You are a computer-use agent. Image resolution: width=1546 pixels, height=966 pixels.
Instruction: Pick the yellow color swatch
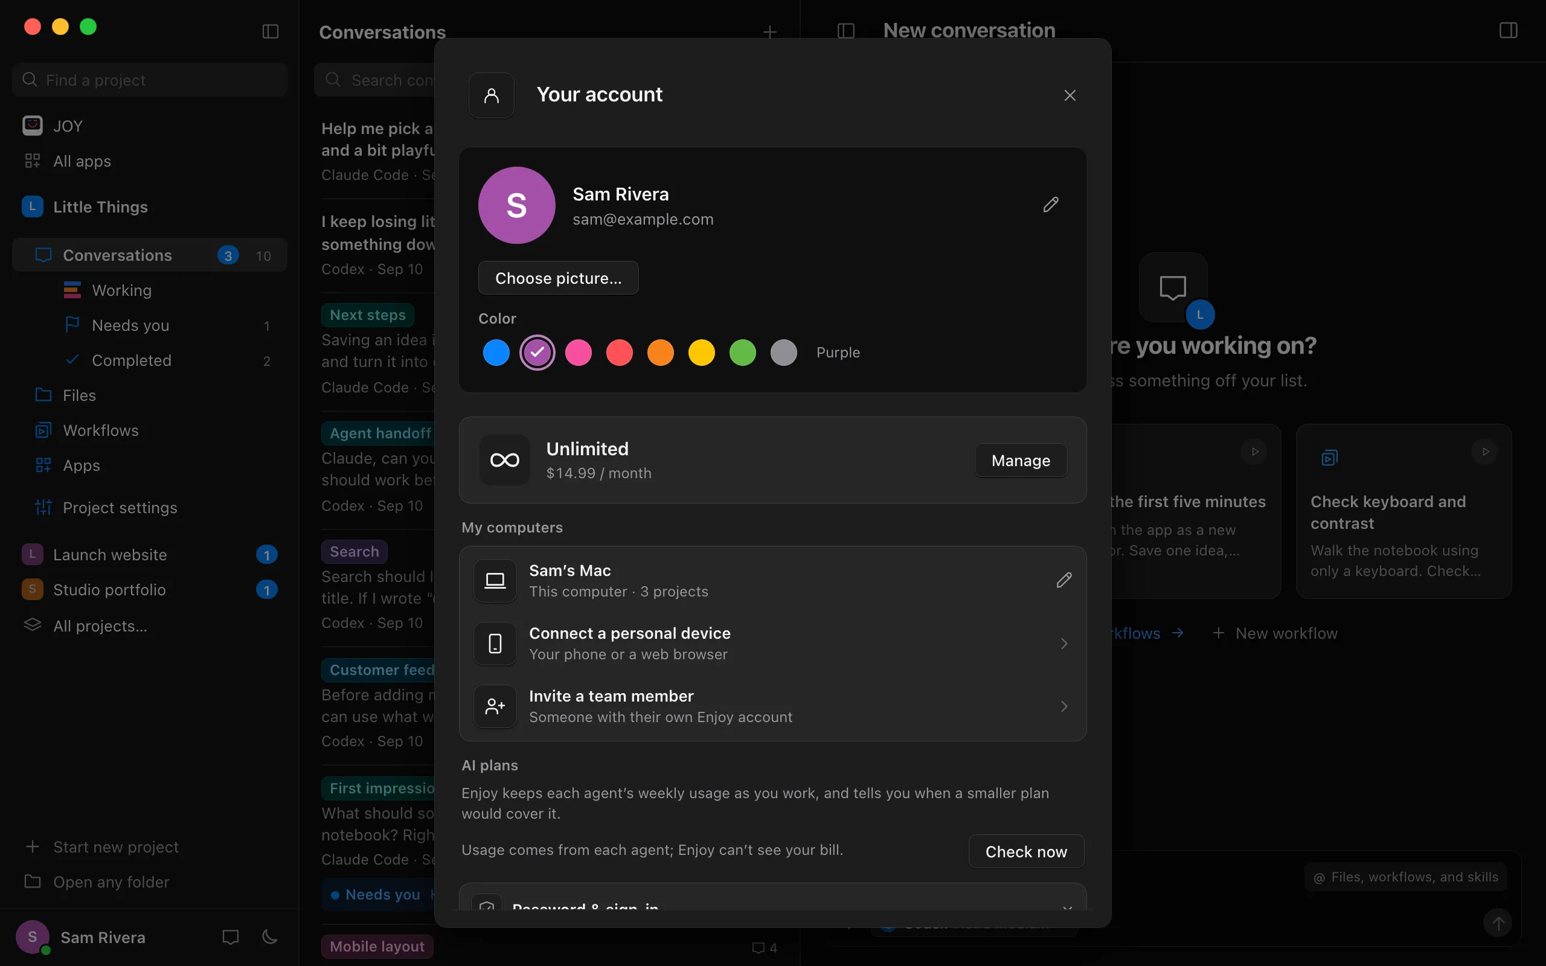(x=702, y=353)
